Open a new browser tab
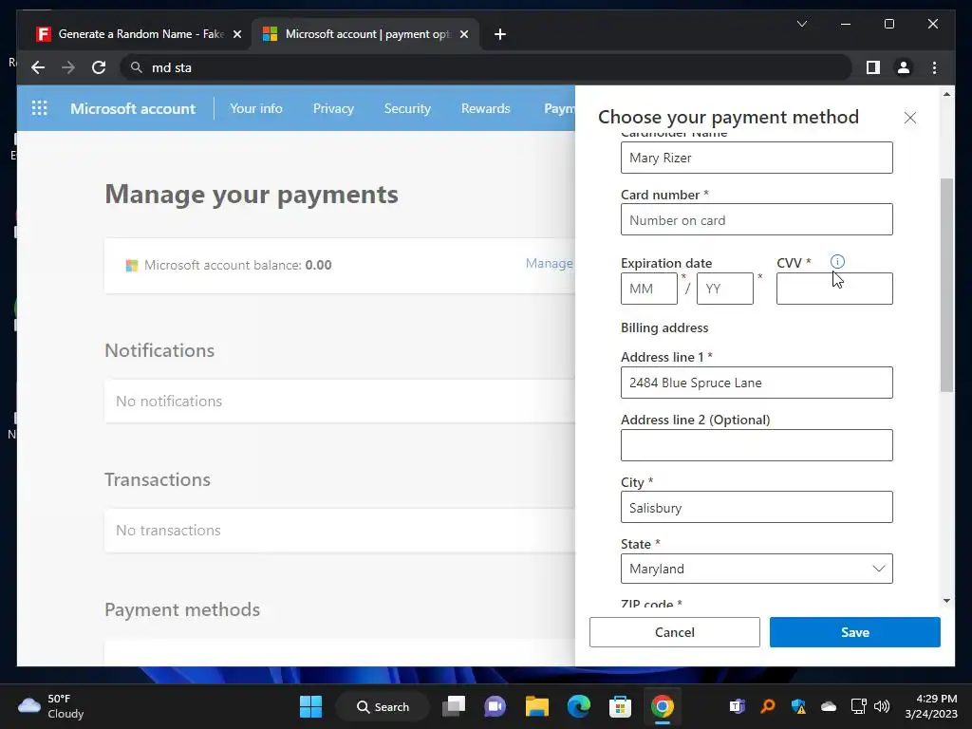 click(499, 34)
